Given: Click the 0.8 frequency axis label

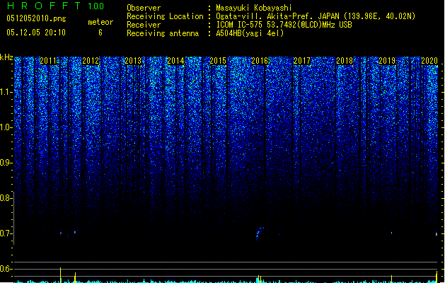Looking at the screenshot, I should [6, 198].
